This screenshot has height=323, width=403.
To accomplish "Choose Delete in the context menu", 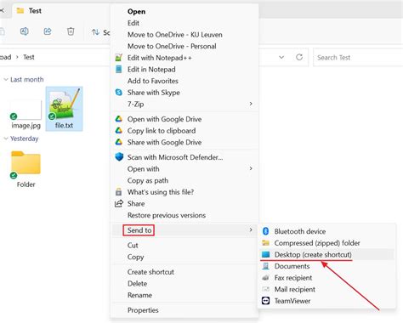I will pos(137,284).
